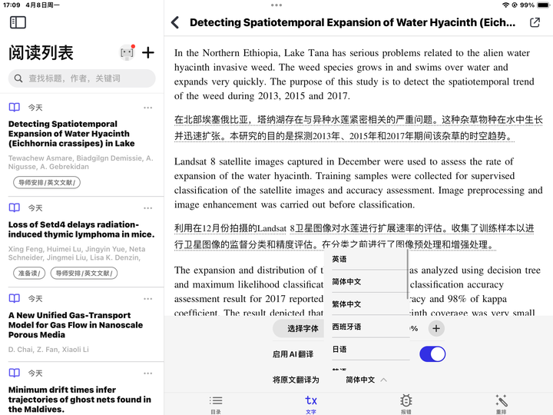The height and width of the screenshot is (415, 553).
Task: Tap the Wi-Fi icon in status bar
Action: click(505, 5)
